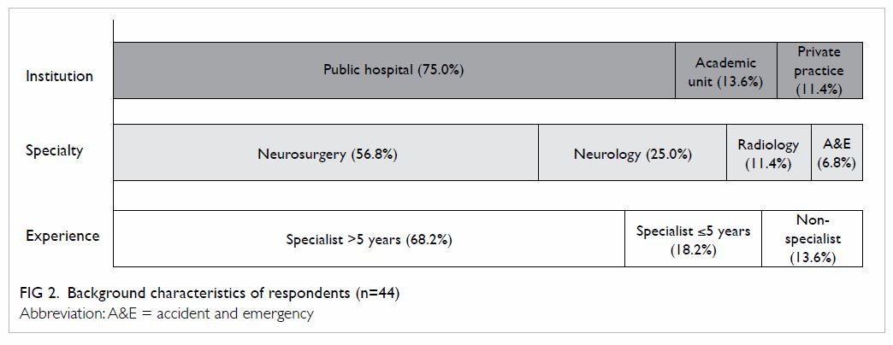This screenshot has height=345, width=893.
Task: Select the Specialty row label
Action: (x=55, y=151)
